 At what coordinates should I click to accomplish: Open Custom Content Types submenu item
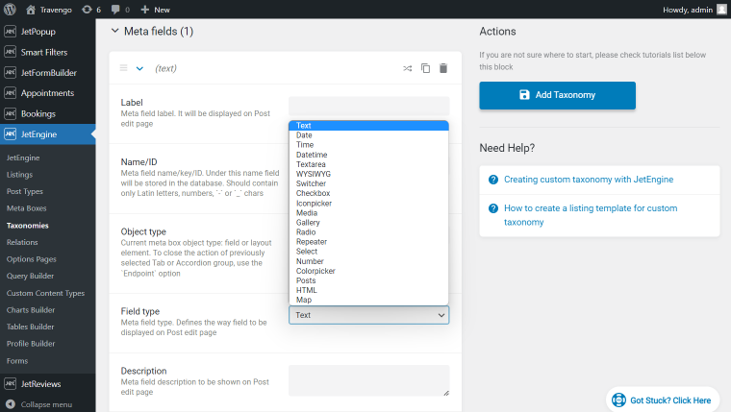pyautogui.click(x=46, y=293)
